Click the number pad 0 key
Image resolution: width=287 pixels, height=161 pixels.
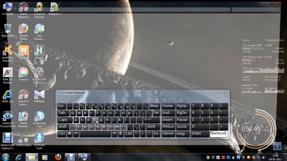click(x=200, y=127)
